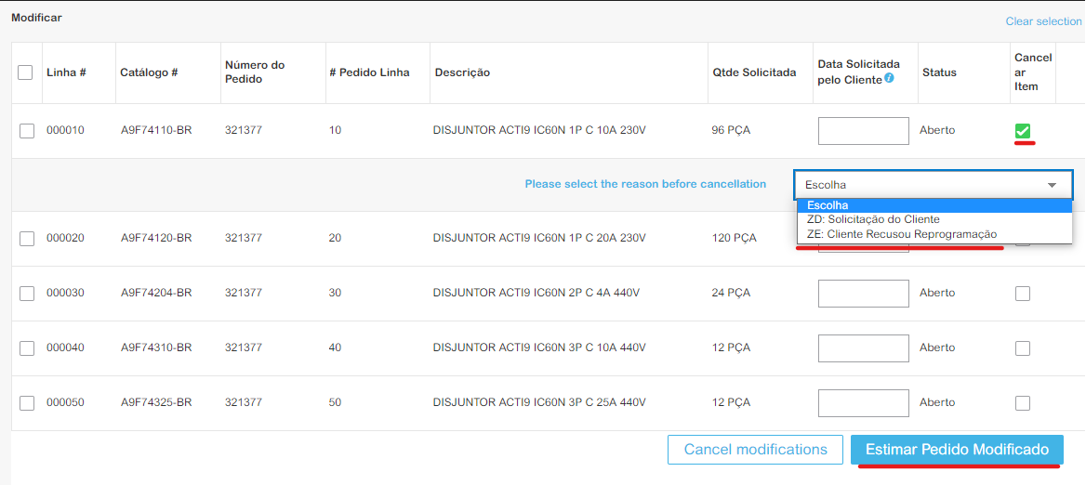Click Estimar Pedido Modificado button
The height and width of the screenshot is (485, 1086).
point(957,450)
